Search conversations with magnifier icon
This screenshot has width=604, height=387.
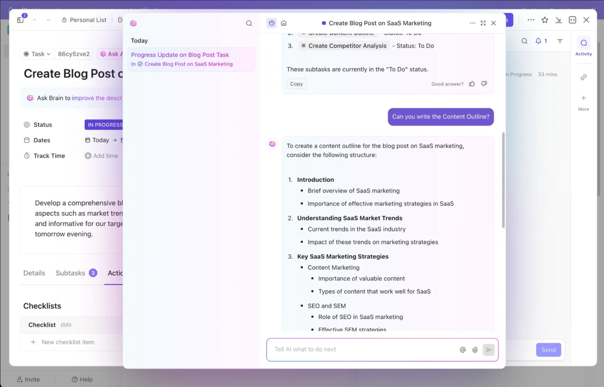click(x=249, y=23)
